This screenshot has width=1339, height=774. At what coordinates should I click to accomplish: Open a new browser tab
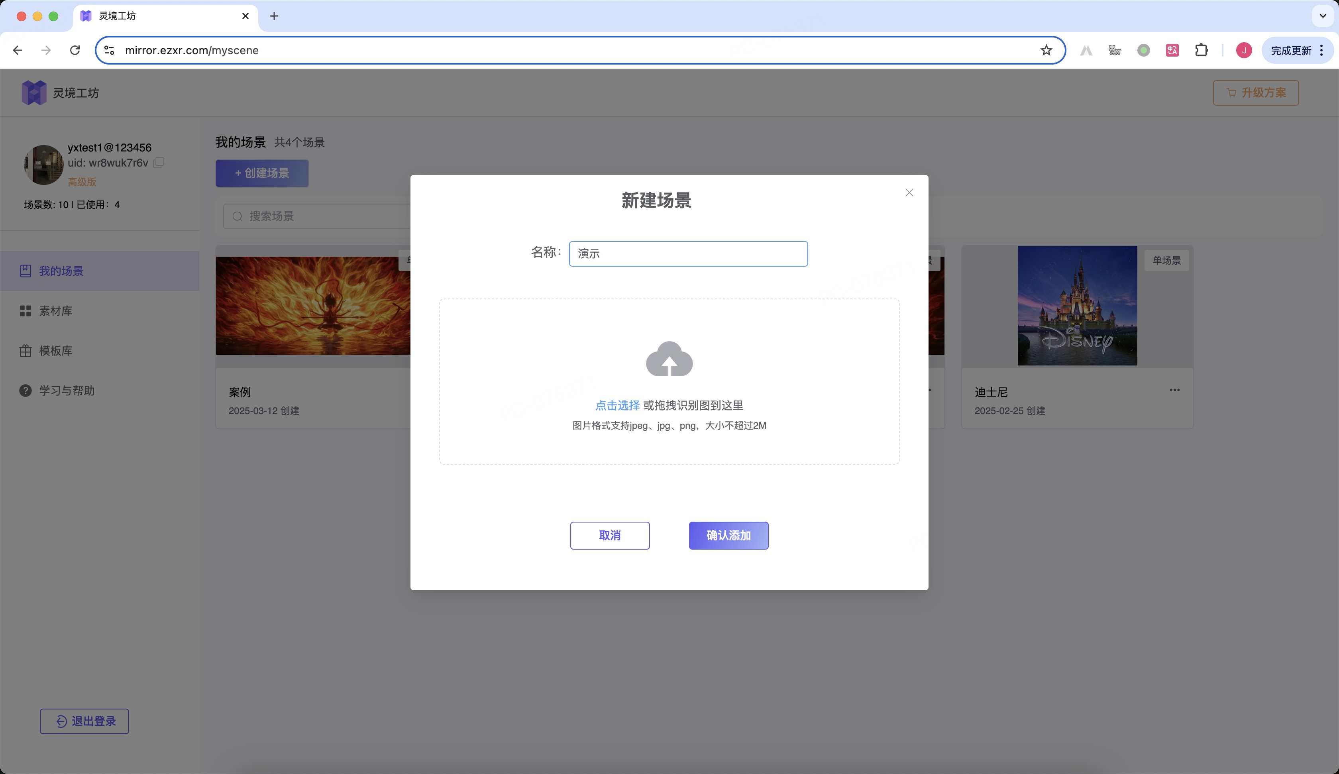pos(274,16)
